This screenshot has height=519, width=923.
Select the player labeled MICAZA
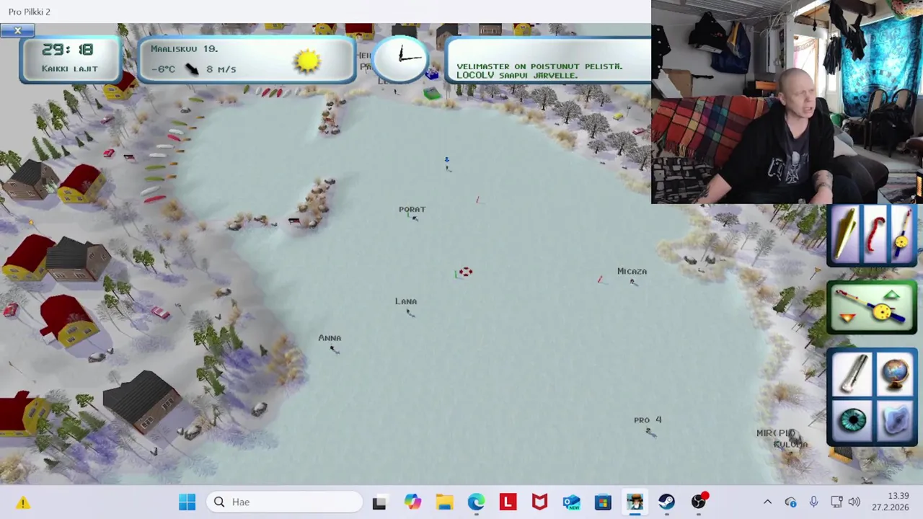pos(632,272)
